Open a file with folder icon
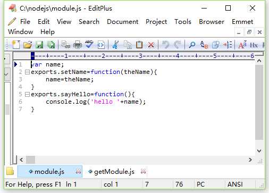 [28, 45]
